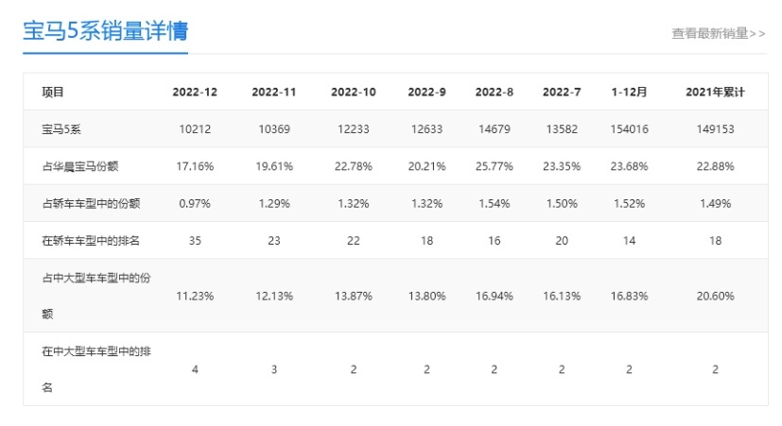
Task: Click the 2022-7 column header
Action: pos(562,93)
